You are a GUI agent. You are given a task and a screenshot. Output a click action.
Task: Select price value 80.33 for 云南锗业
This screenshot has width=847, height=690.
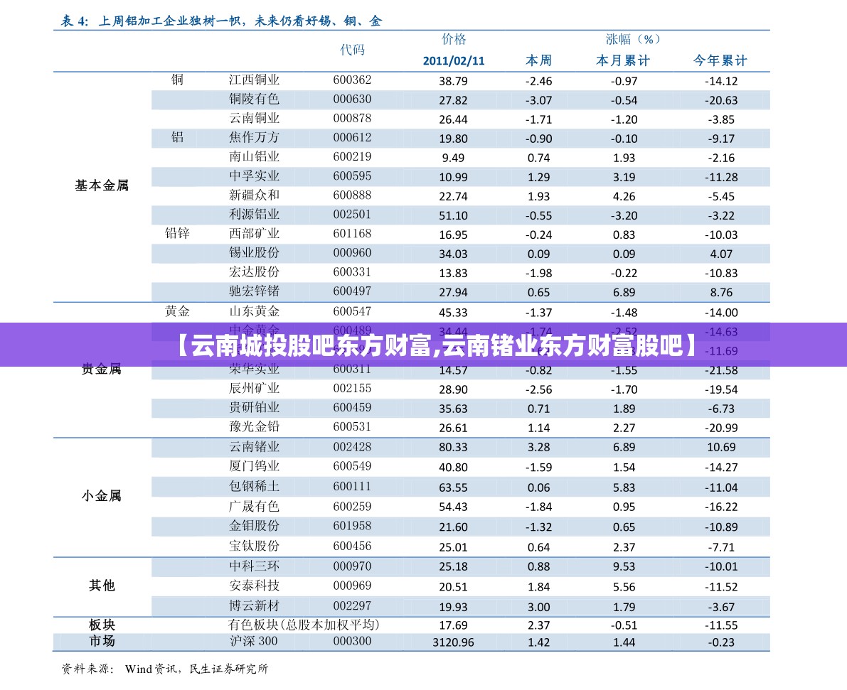[x=453, y=448]
